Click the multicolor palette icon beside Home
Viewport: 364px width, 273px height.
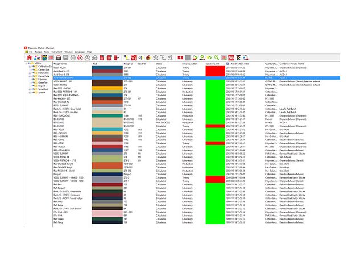pos(36,57)
